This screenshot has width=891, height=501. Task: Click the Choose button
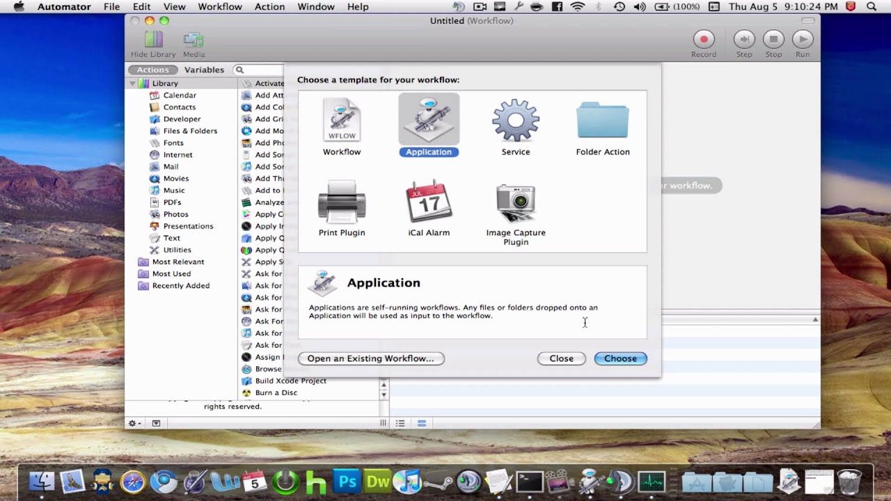click(620, 358)
